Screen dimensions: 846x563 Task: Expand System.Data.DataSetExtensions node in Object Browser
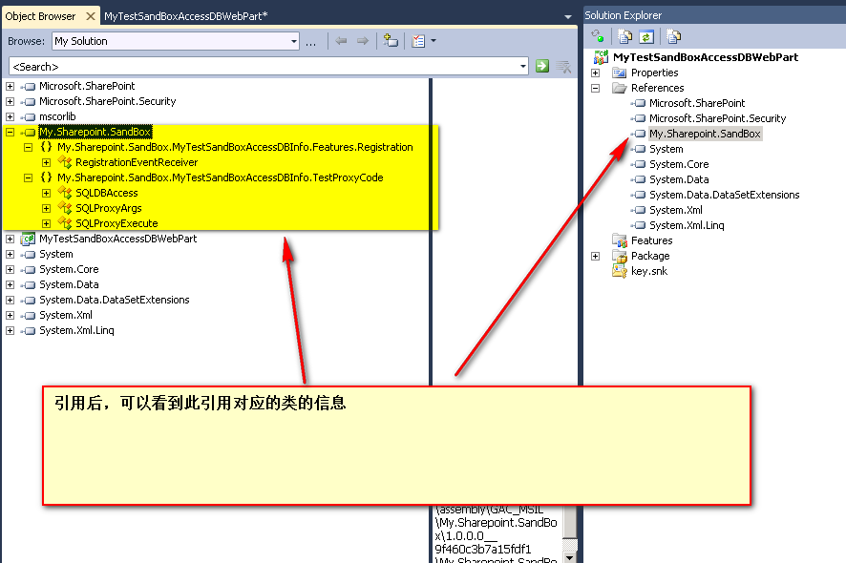click(10, 300)
